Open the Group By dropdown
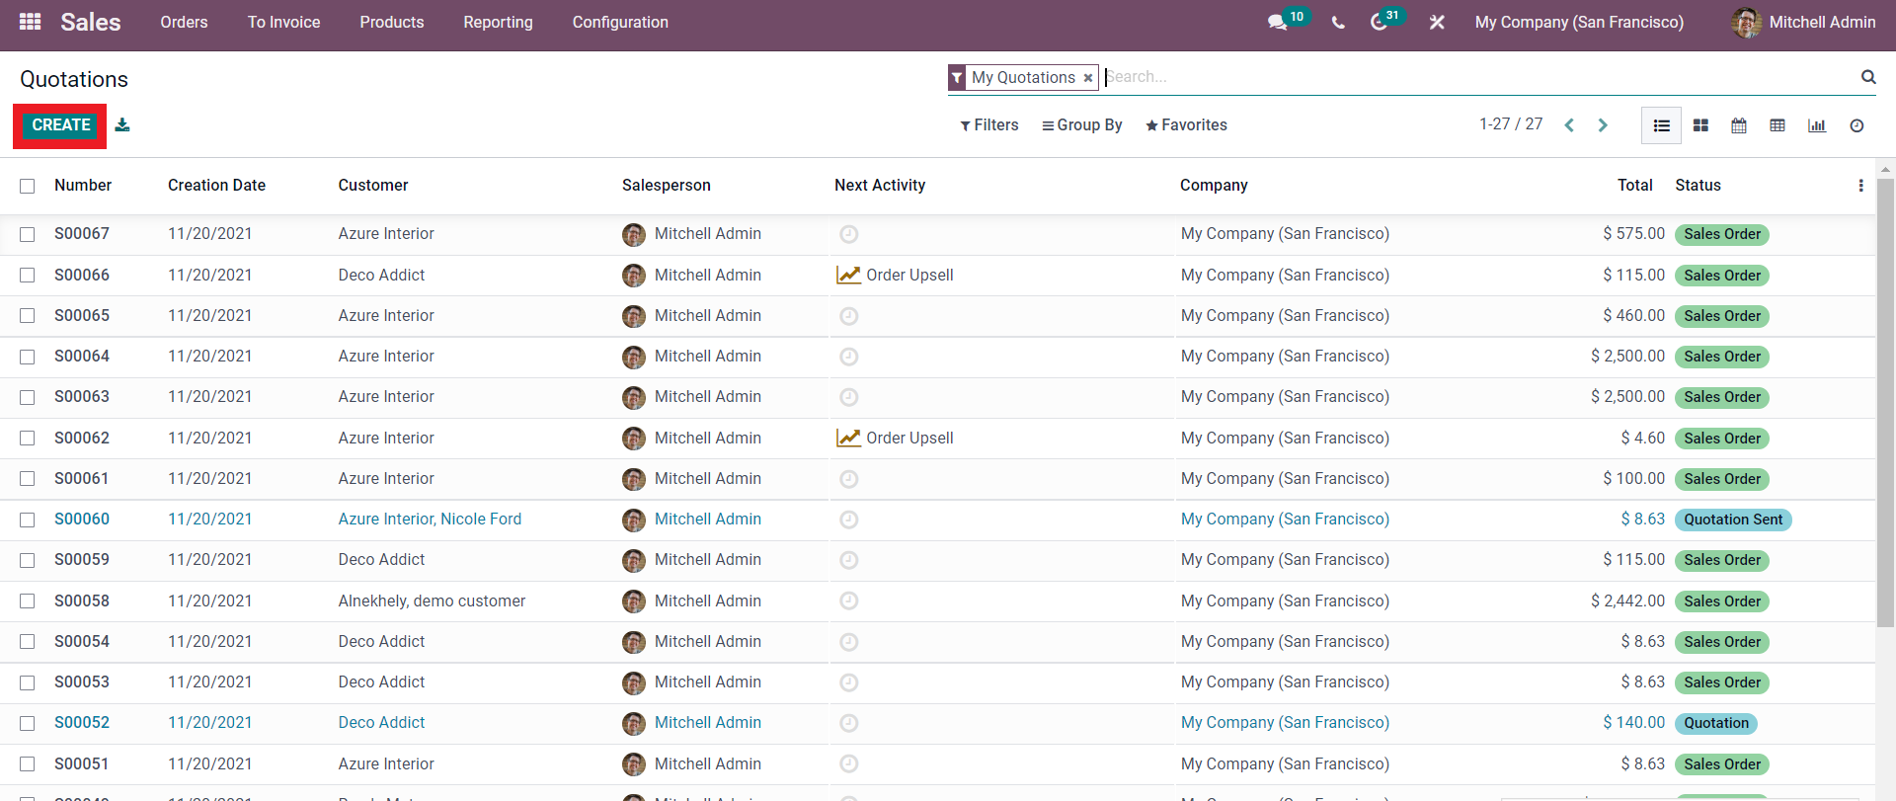This screenshot has height=801, width=1896. coord(1081,125)
